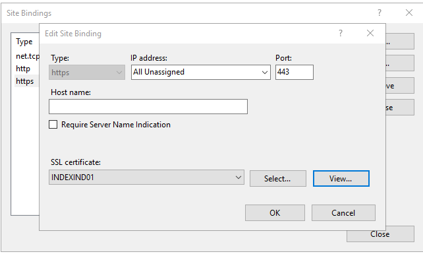Select the http row in Site Bindings list
Viewport: 423px width, 256px height.
pyautogui.click(x=26, y=69)
